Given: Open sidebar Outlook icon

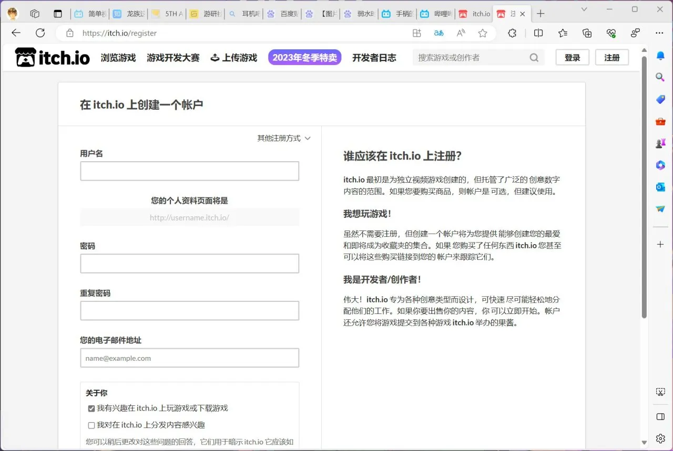Looking at the screenshot, I should [660, 187].
